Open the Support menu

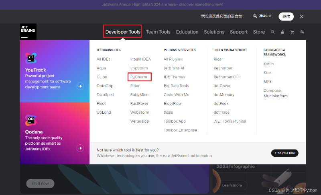point(239,32)
